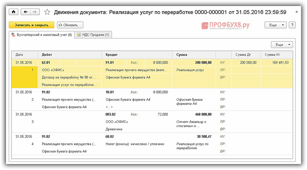The width and height of the screenshot is (307, 170).
Task: Expand the Еще menu above the table
Action: pyautogui.click(x=282, y=45)
